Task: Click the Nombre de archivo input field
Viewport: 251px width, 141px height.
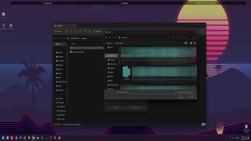Action: [152, 92]
